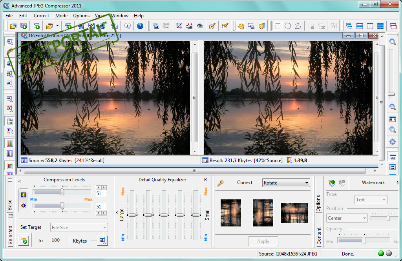Click the blue info circle toolbar icon

pyautogui.click(x=128, y=26)
